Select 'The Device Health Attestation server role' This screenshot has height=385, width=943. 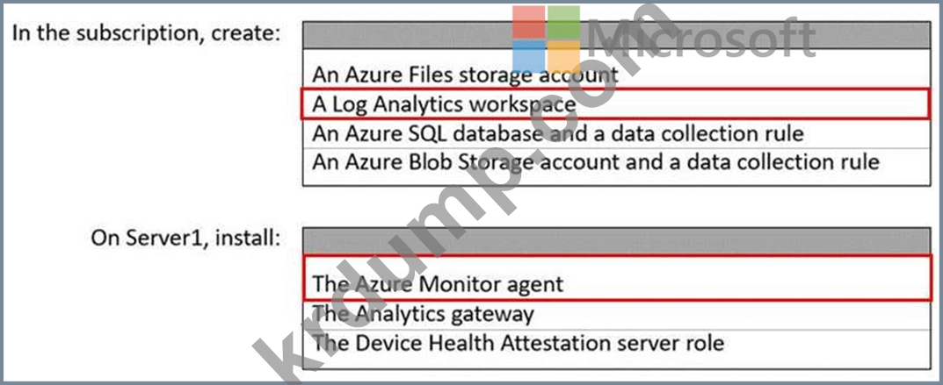point(518,341)
